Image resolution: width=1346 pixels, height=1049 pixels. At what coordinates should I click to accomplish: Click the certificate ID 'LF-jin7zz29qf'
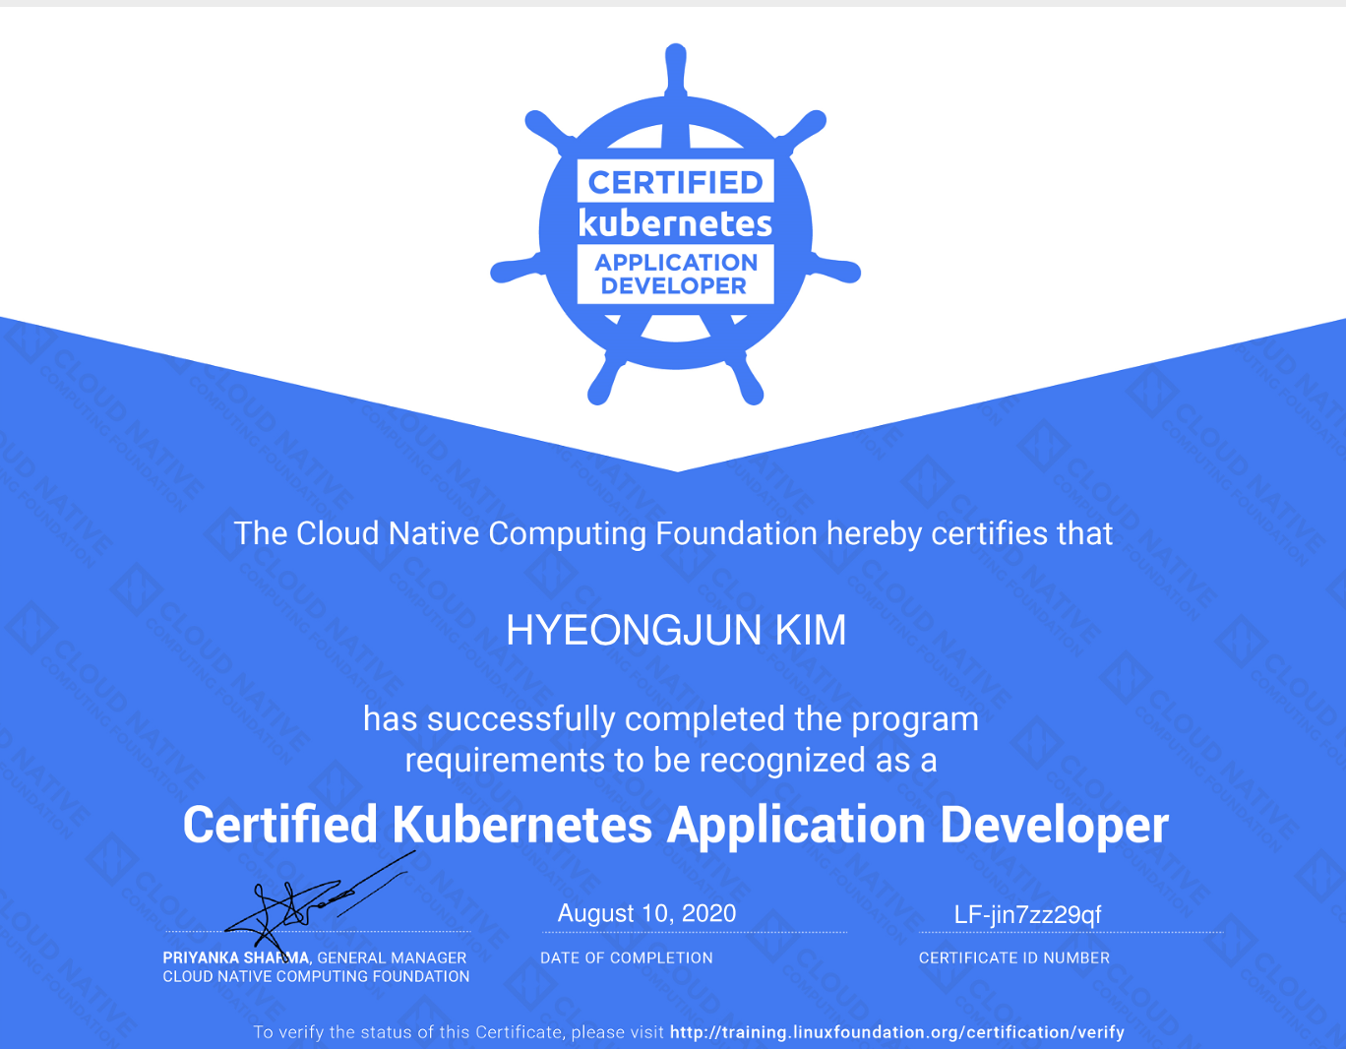coord(1027,914)
